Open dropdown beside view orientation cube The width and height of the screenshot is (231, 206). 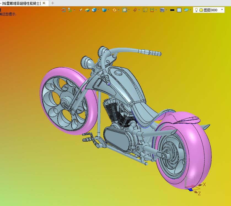(109, 10)
